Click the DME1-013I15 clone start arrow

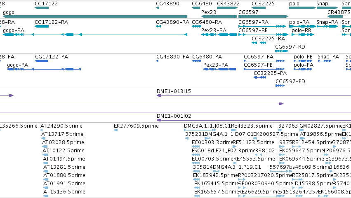click(159, 96)
